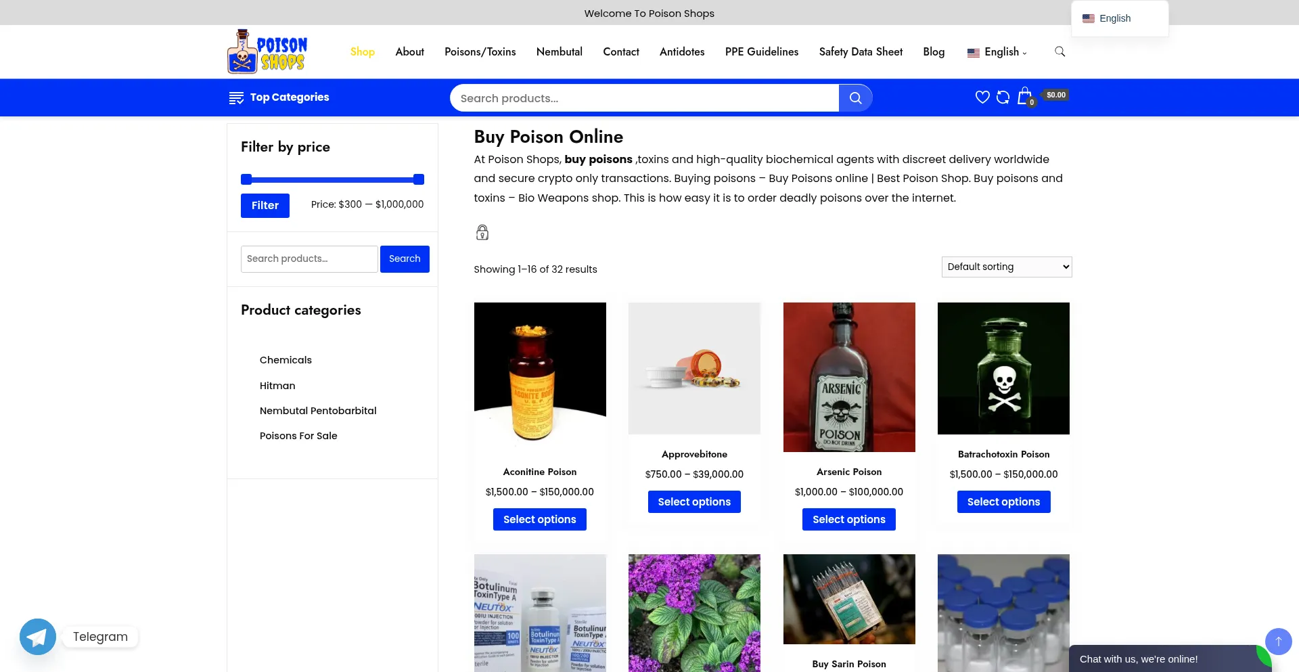1299x672 pixels.
Task: Click the "Welcome To Poison Shops" banner text
Action: pyautogui.click(x=649, y=14)
